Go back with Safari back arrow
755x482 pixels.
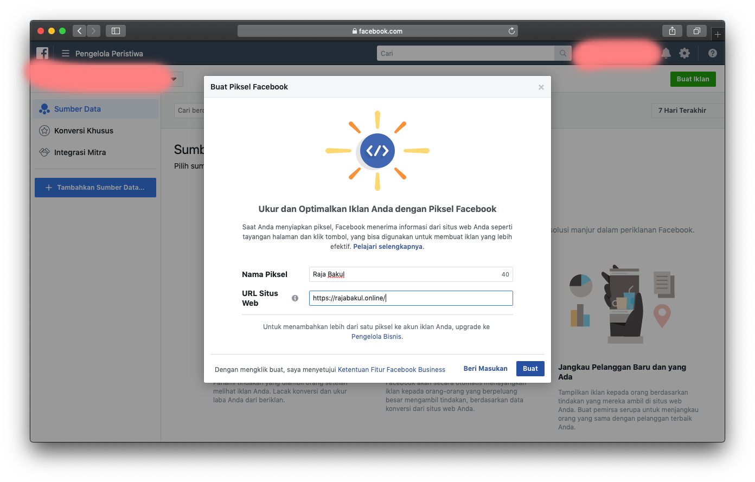coord(79,31)
